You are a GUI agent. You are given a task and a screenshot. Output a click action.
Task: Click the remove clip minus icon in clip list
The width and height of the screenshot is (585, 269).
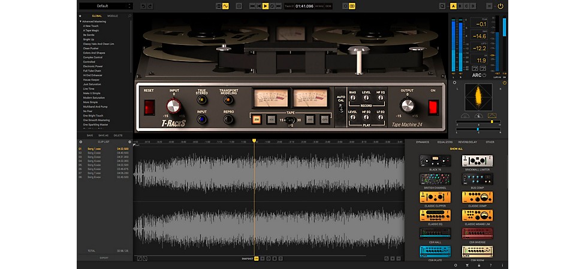(x=130, y=142)
